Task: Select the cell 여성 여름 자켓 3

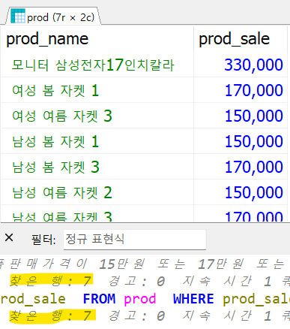Action: 97,116
